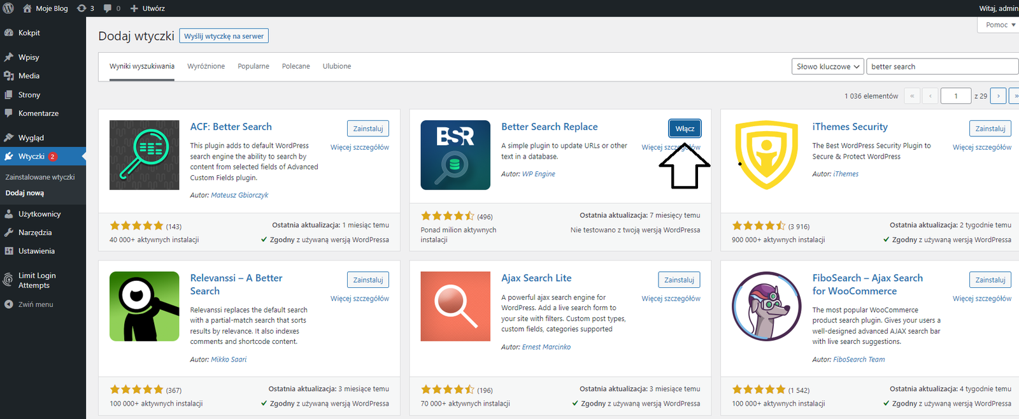1019x419 pixels.
Task: Focus the plugin search field
Action: coord(943,66)
